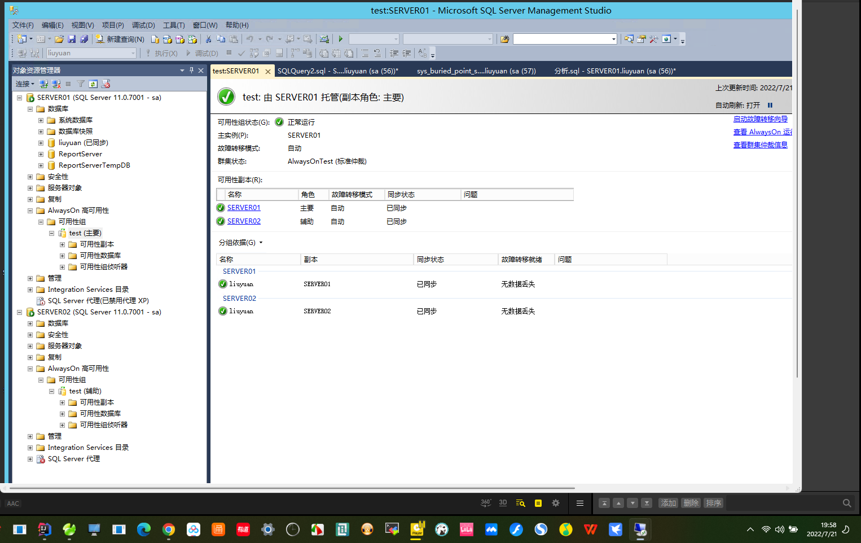This screenshot has height=543, width=861.
Task: Click the WPS Office taskbar icon
Action: [591, 529]
